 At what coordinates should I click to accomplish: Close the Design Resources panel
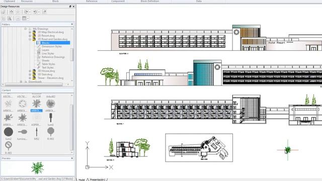(x=73, y=7)
